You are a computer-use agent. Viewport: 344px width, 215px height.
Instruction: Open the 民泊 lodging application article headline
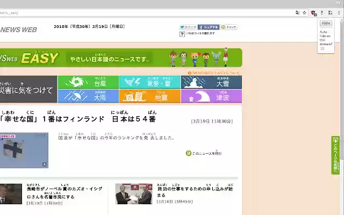point(195,192)
